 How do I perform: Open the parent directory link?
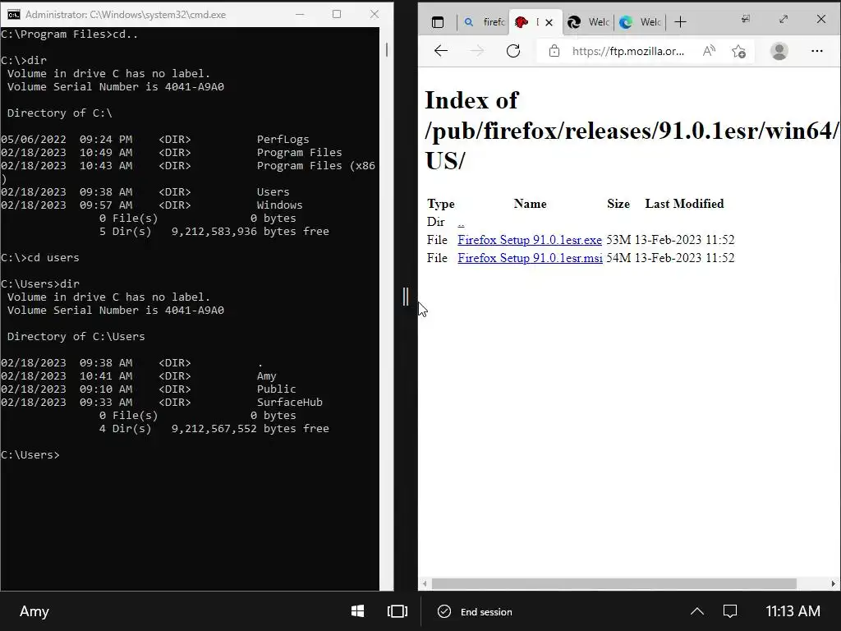click(461, 222)
